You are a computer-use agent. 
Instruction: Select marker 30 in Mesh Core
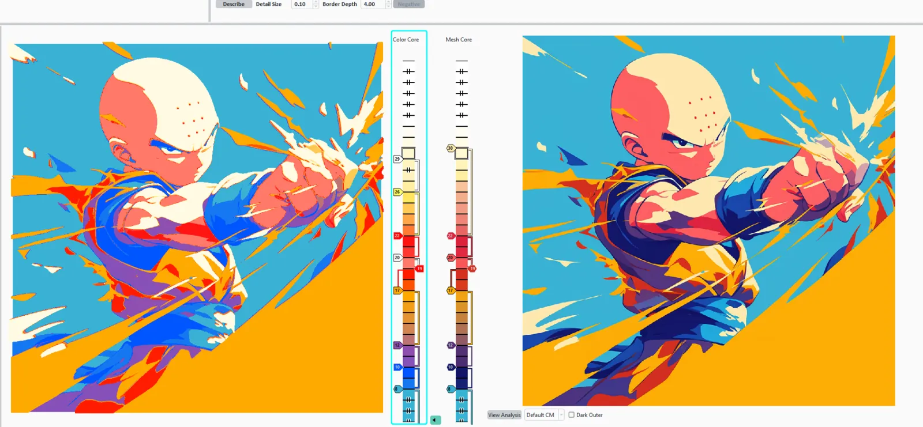451,148
